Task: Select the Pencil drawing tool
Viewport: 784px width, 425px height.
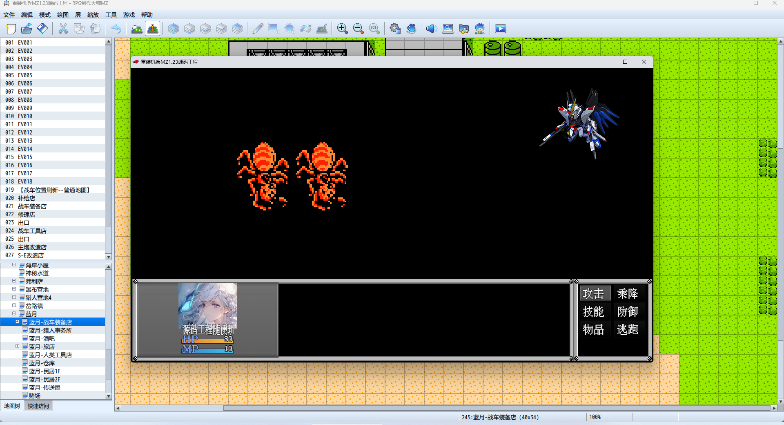Action: coord(258,29)
